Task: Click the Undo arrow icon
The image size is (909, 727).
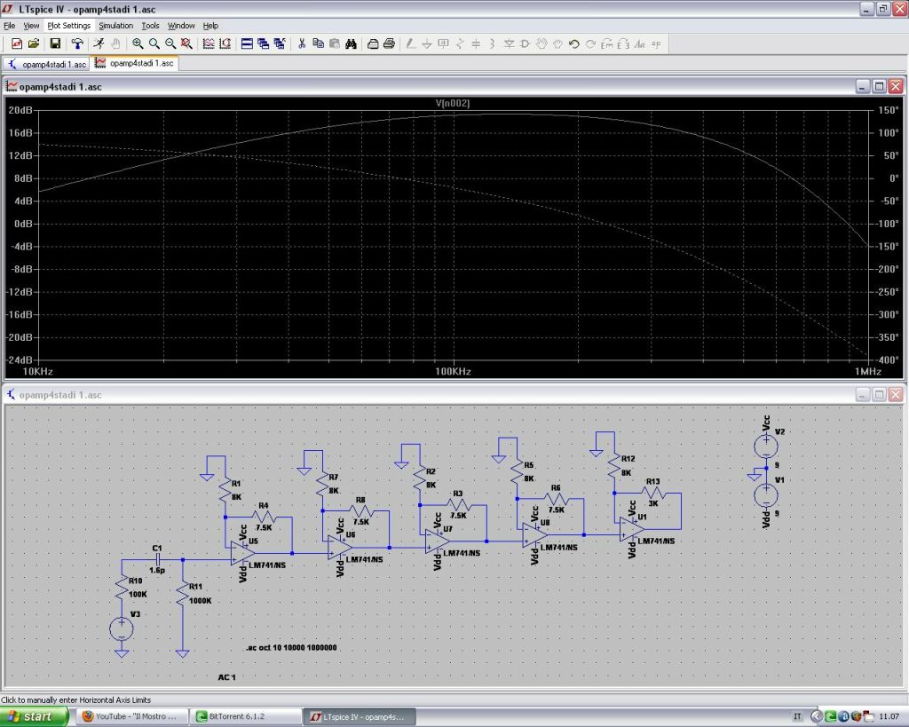Action: pos(574,43)
